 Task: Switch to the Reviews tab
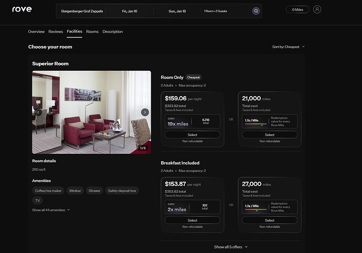coord(56,31)
